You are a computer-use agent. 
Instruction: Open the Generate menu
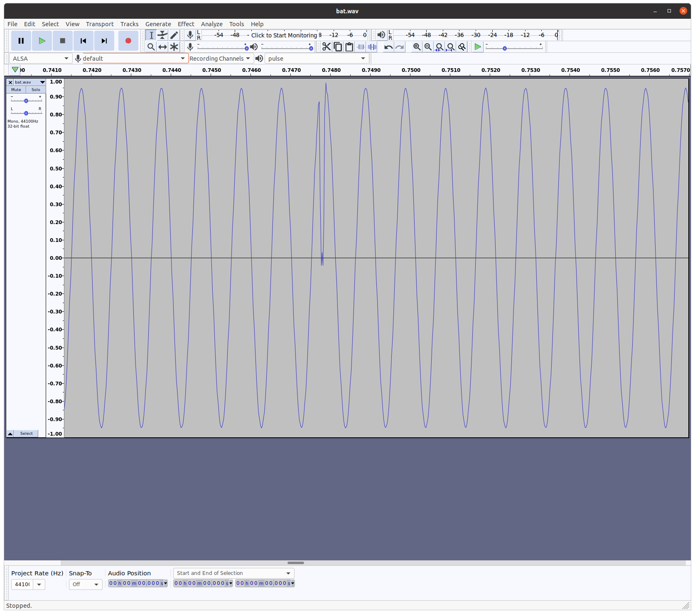point(158,24)
